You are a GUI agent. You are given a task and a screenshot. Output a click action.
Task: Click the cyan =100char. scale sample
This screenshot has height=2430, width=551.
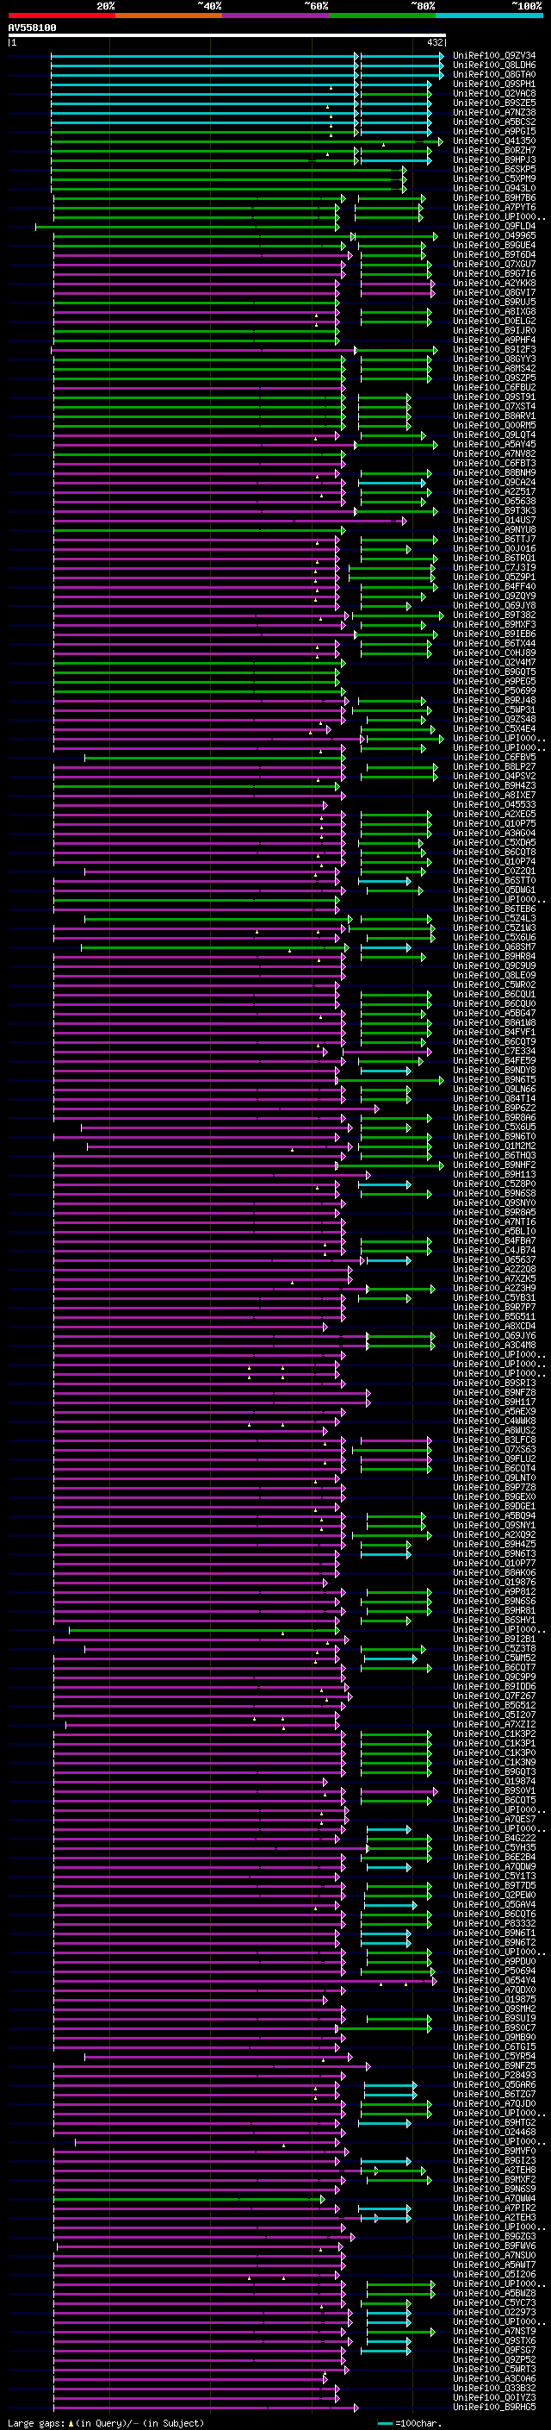coord(385,2423)
